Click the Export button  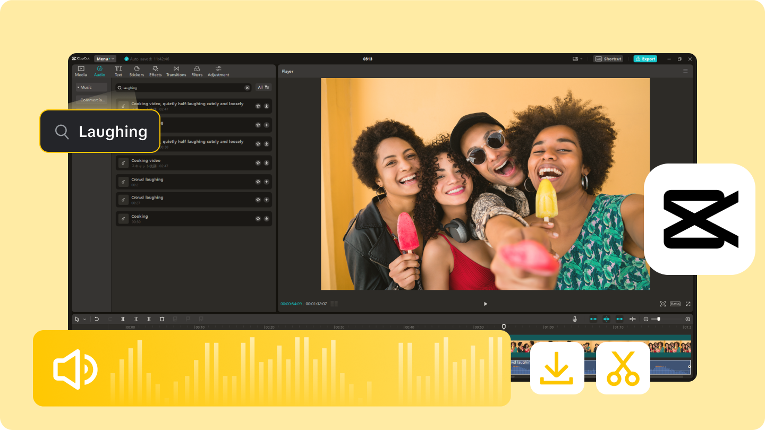[x=645, y=59]
